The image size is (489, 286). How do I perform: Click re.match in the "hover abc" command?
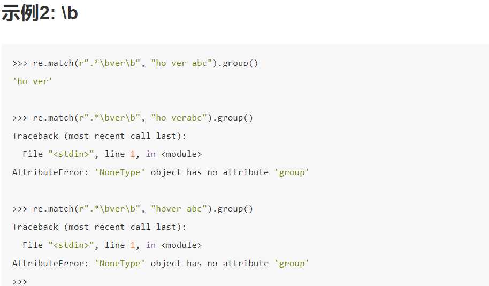tap(53, 209)
